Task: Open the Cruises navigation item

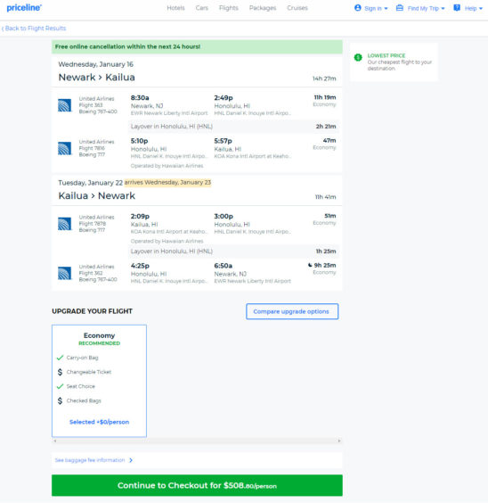Action: 297,8
